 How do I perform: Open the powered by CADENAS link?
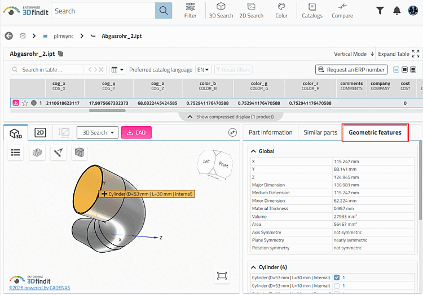(x=39, y=288)
